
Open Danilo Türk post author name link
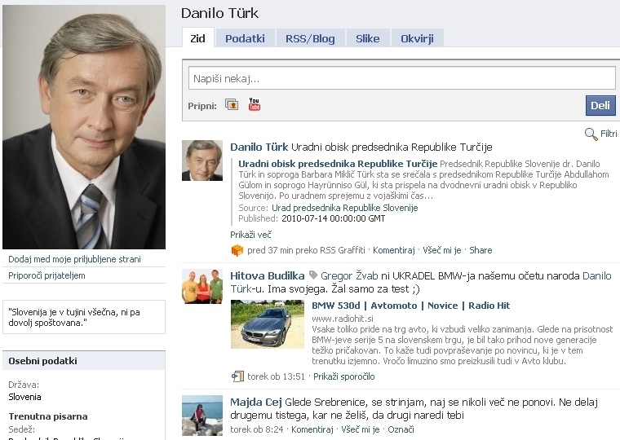(259, 147)
